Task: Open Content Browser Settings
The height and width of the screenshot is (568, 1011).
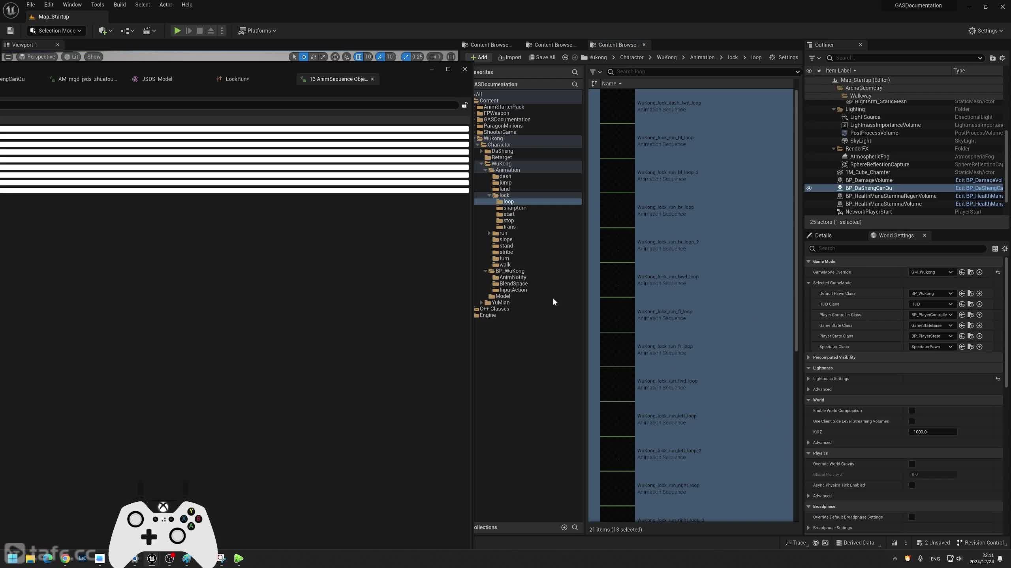Action: click(784, 57)
